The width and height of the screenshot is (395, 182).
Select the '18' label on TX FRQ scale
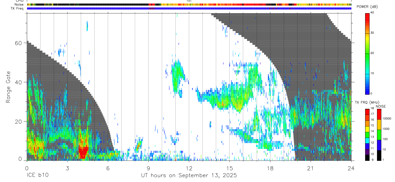[x=372, y=108]
